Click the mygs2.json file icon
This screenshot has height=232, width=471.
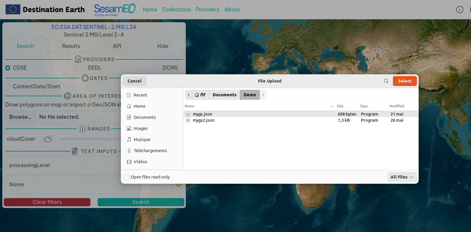[x=188, y=120]
